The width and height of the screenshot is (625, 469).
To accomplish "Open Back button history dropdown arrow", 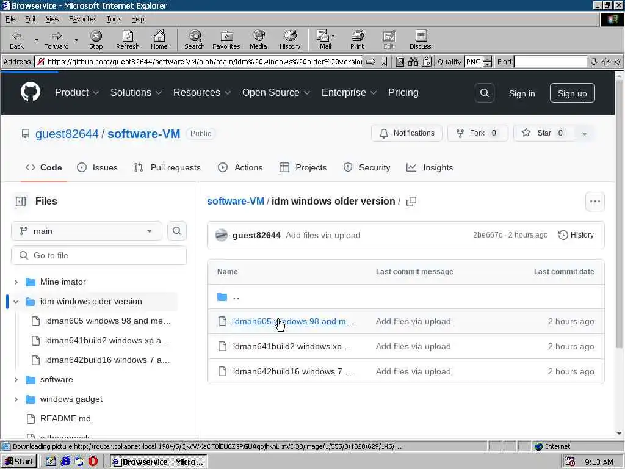I will [37, 40].
